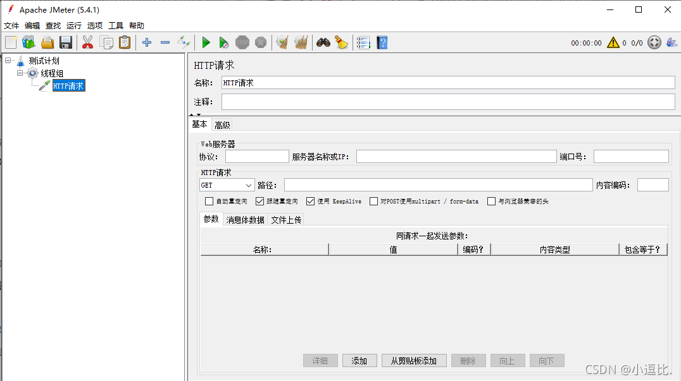Open the Function Helper list icon
Viewport: 681px width, 381px height.
coord(363,42)
